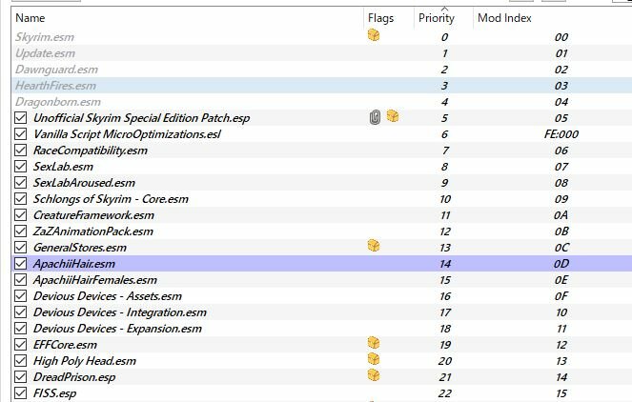Select Vanilla Script MicroOptimizations.esl name
The width and height of the screenshot is (632, 402).
pyautogui.click(x=127, y=134)
